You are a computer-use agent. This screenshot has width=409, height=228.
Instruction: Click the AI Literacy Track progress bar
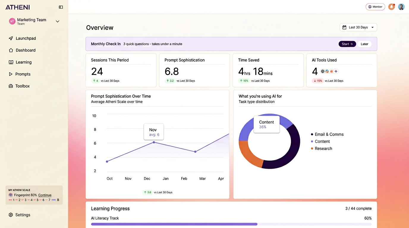(231, 224)
